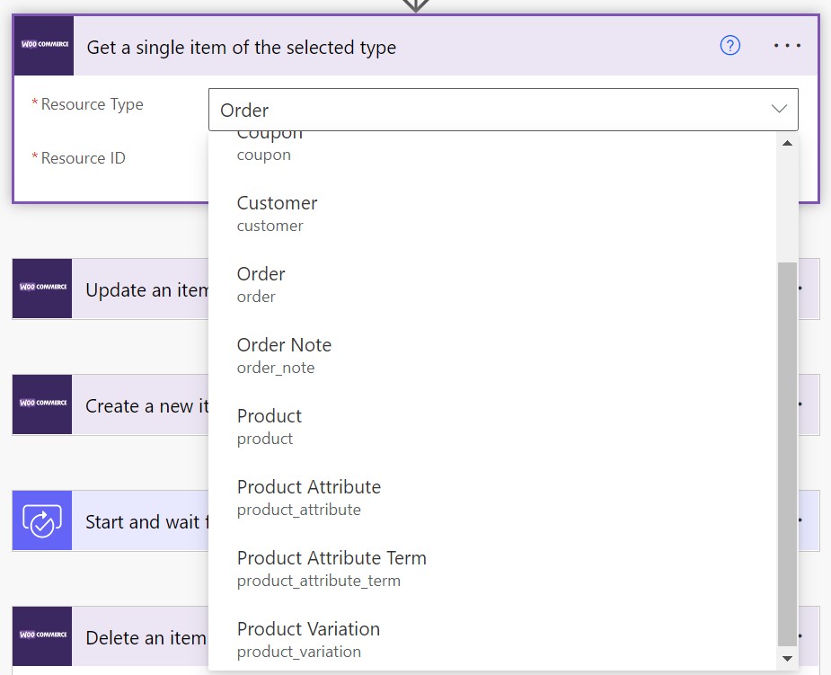
Task: Select the Update an item action card
Action: point(144,289)
